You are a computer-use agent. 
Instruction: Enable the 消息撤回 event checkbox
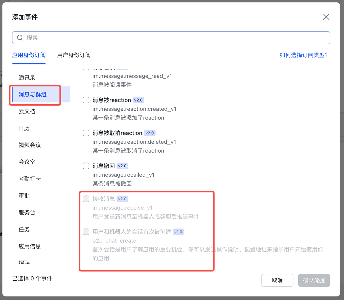click(86, 166)
